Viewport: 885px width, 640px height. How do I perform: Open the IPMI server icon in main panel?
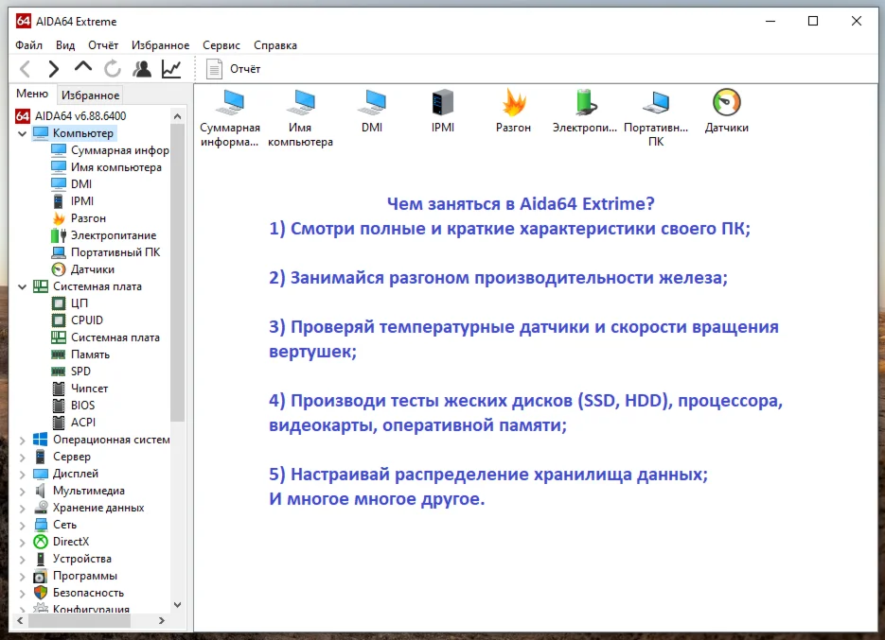pos(442,102)
